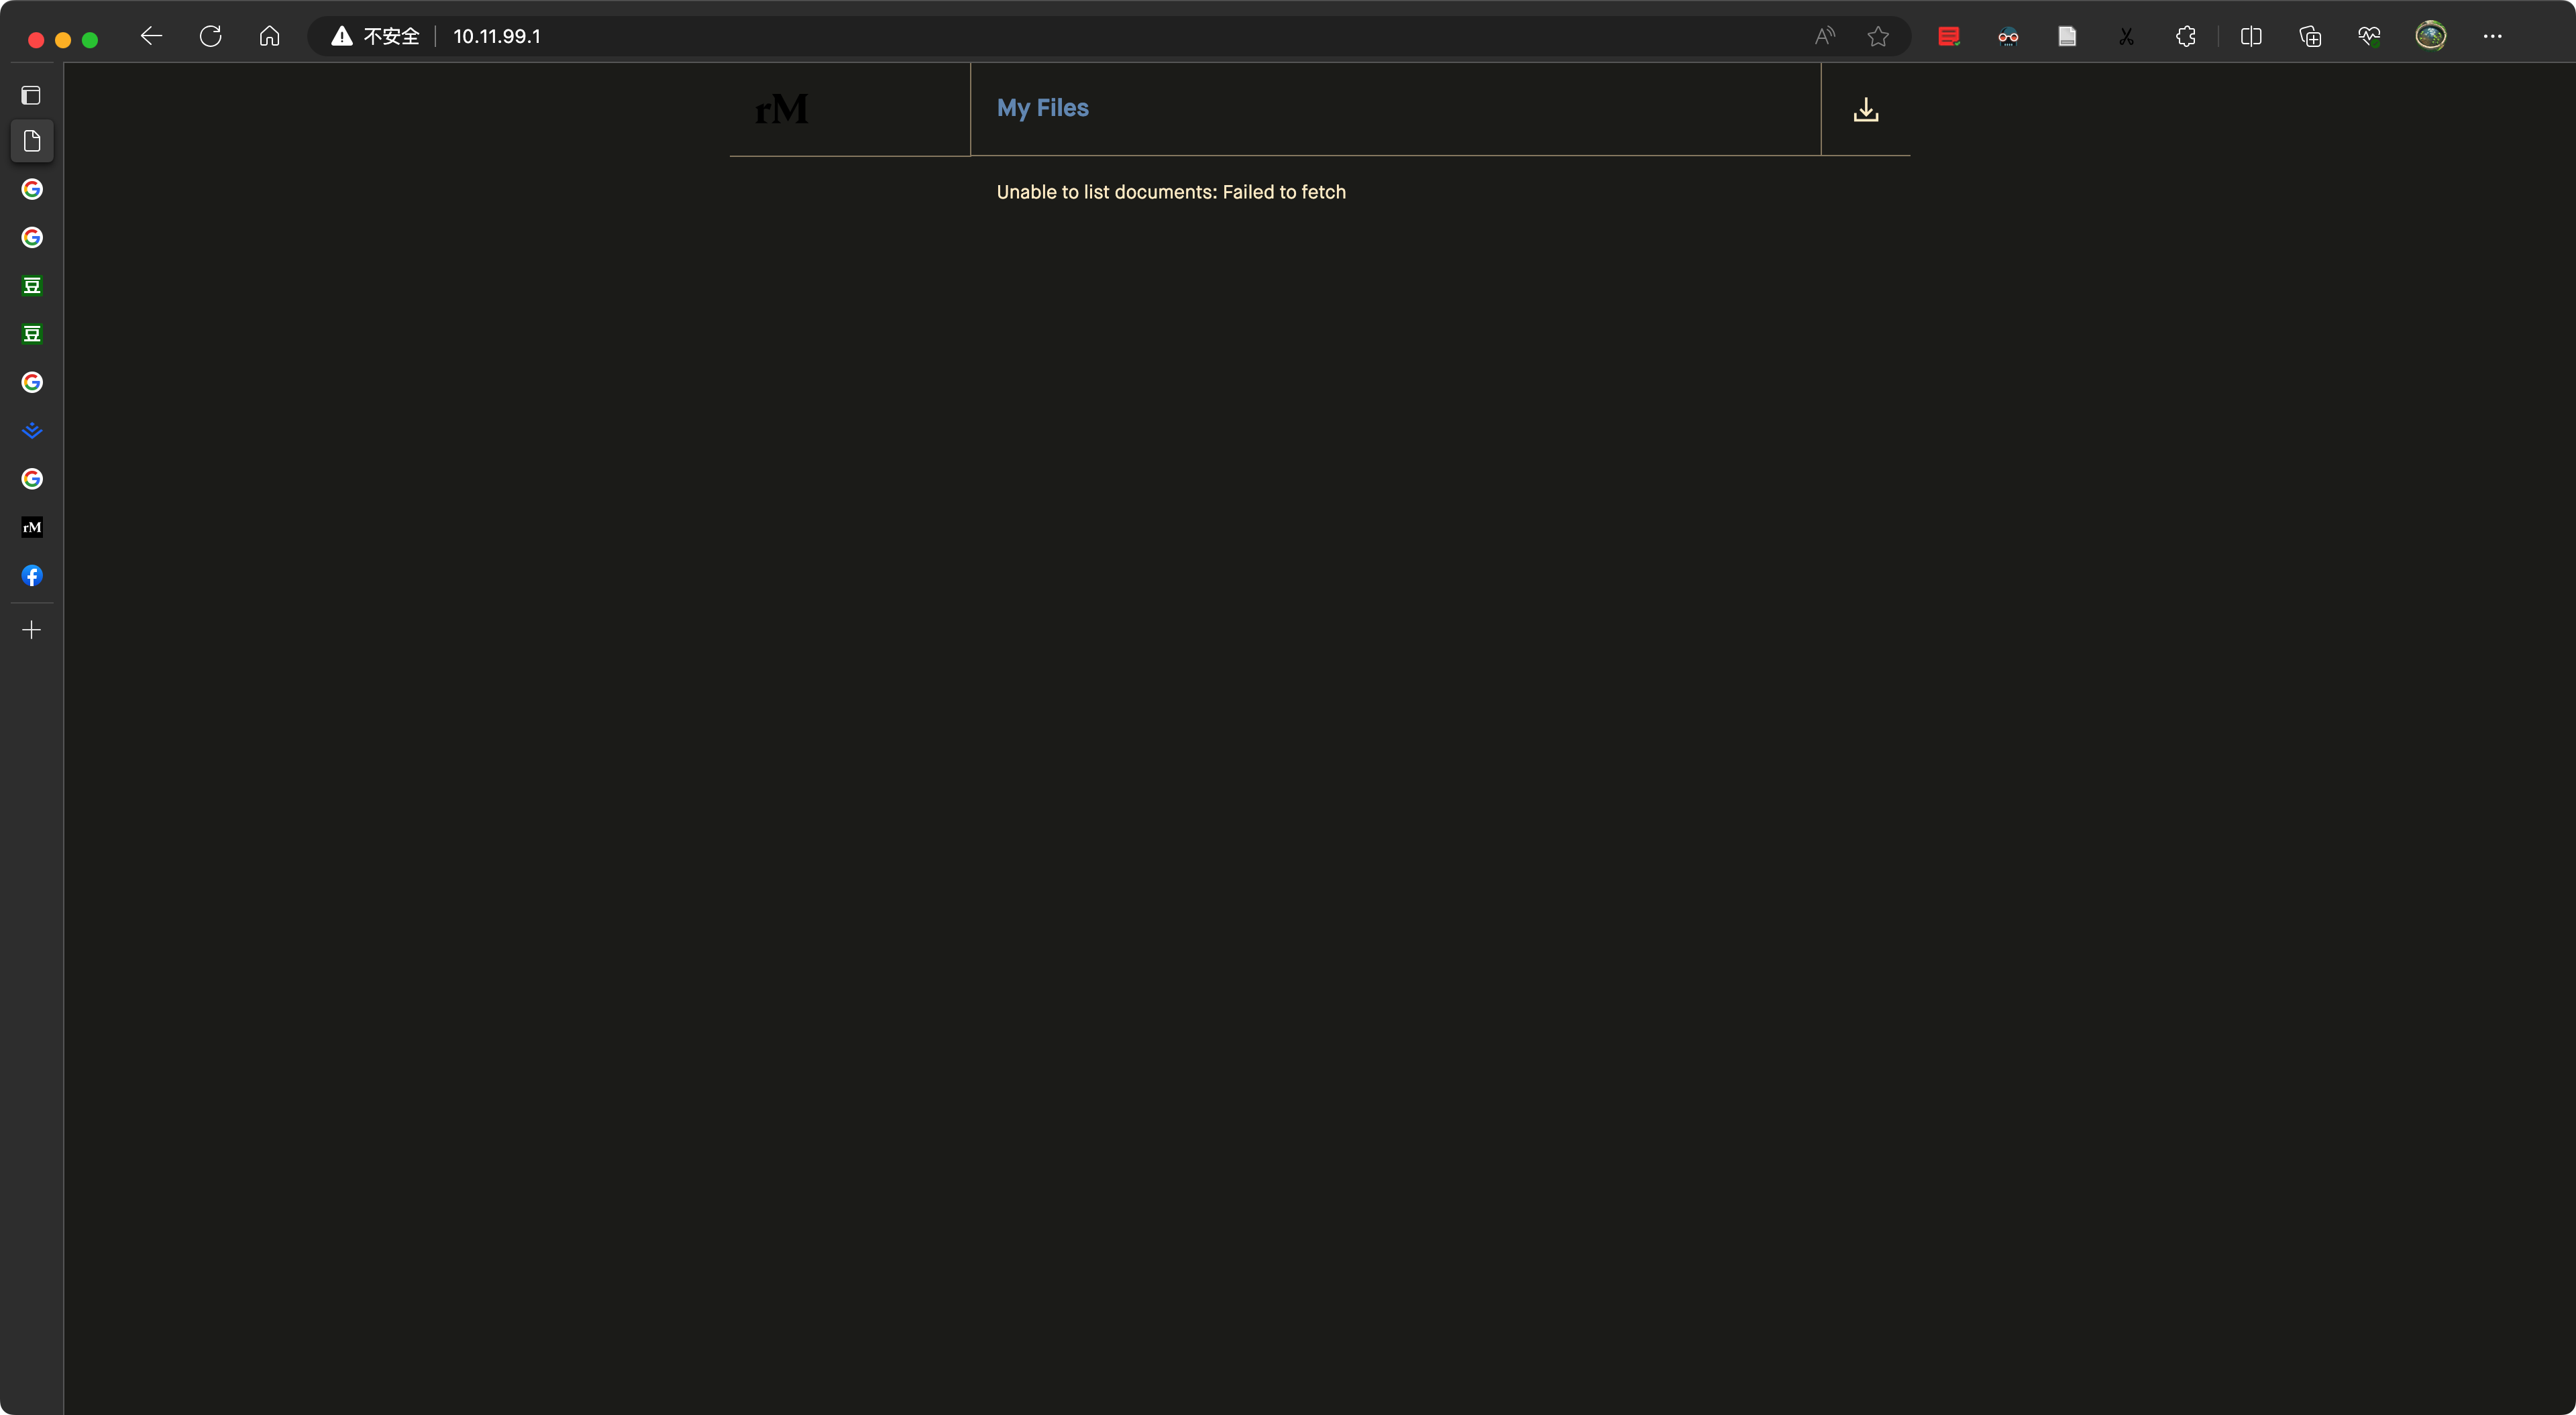Open the spectacles extension icon
The height and width of the screenshot is (1415, 2576).
[2008, 37]
